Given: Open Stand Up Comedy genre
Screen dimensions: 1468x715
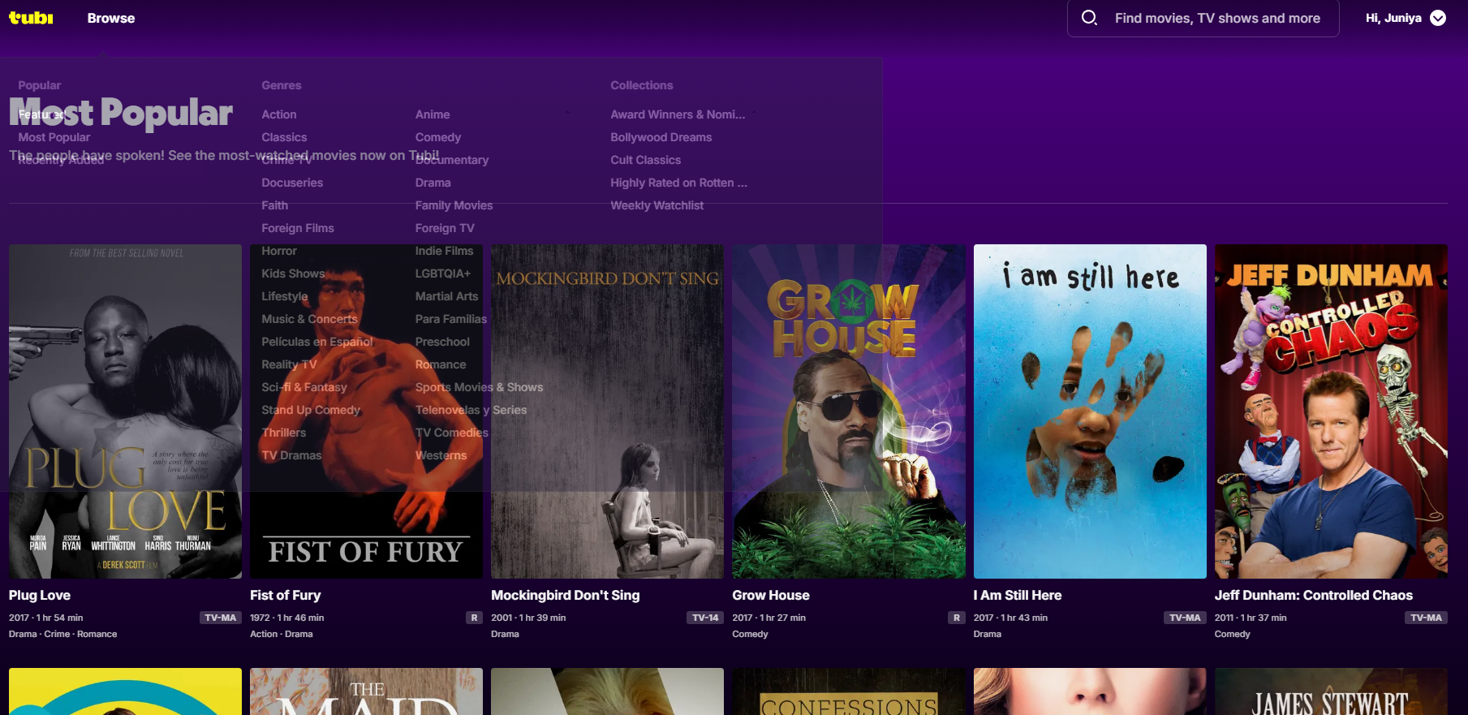Looking at the screenshot, I should click(x=311, y=410).
